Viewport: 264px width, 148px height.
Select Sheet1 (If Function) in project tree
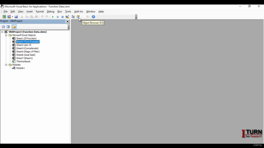pyautogui.click(x=26, y=38)
